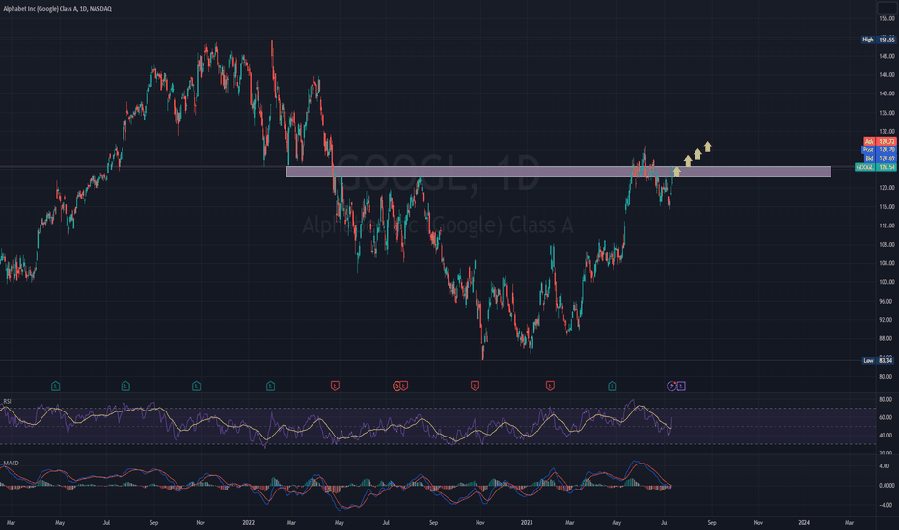Click 60.00 on the RSI scale

coord(885,417)
